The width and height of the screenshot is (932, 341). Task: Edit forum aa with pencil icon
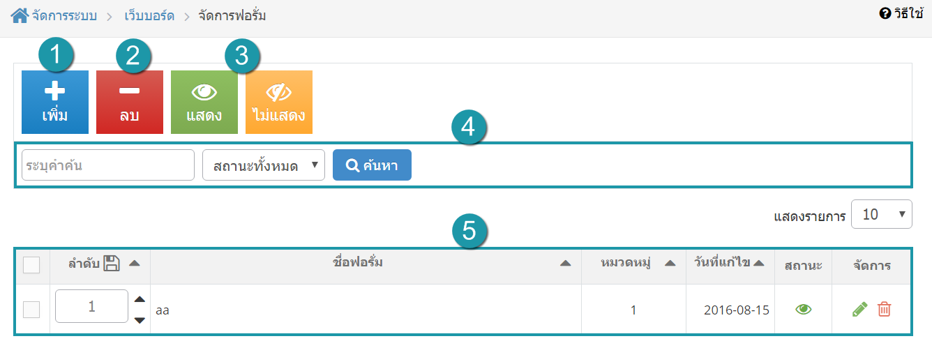coord(860,309)
